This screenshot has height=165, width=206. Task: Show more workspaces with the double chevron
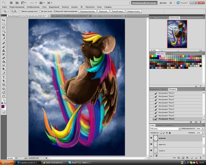pos(171,3)
